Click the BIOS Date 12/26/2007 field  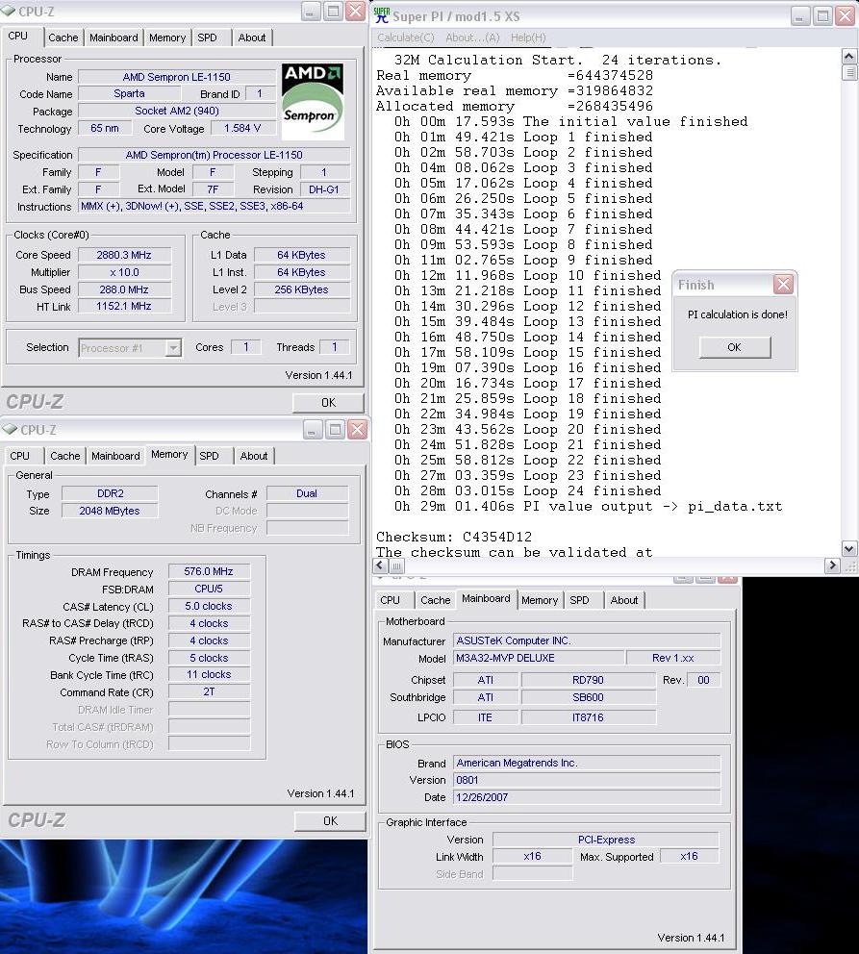[x=587, y=797]
